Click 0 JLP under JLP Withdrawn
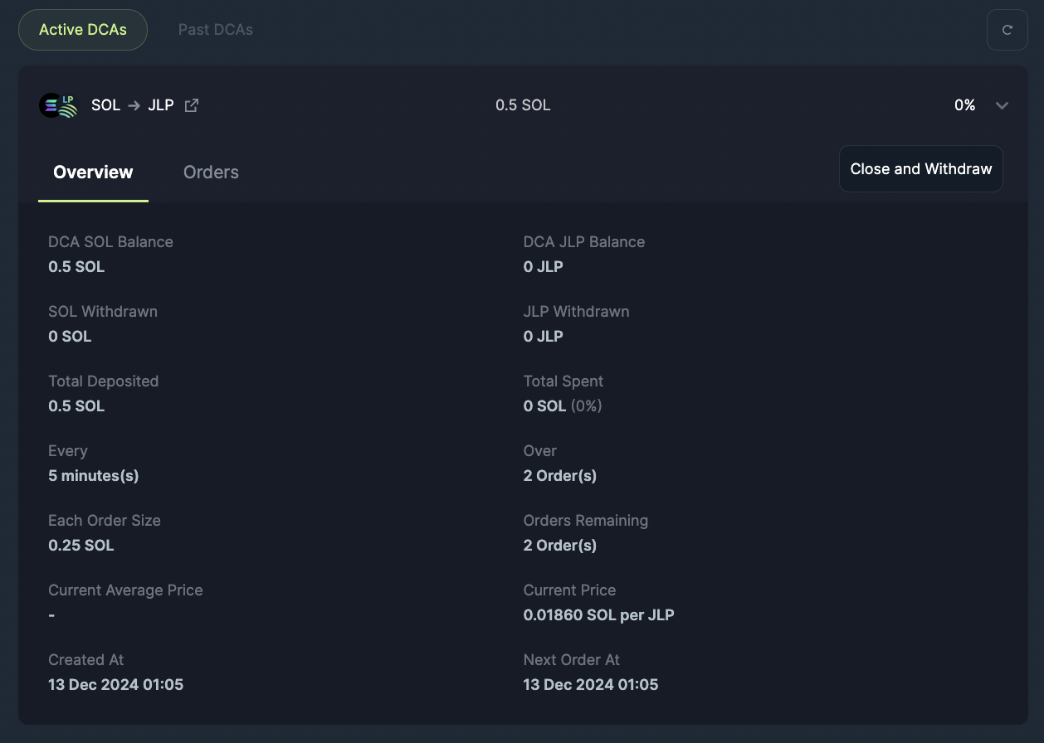This screenshot has width=1044, height=743. click(x=544, y=337)
